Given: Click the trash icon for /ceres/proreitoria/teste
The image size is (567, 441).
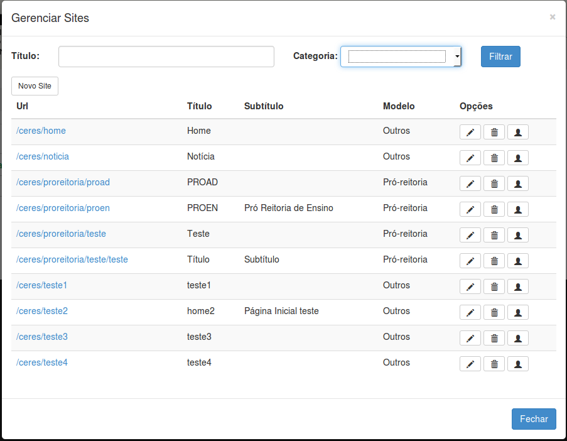Looking at the screenshot, I should [494, 235].
